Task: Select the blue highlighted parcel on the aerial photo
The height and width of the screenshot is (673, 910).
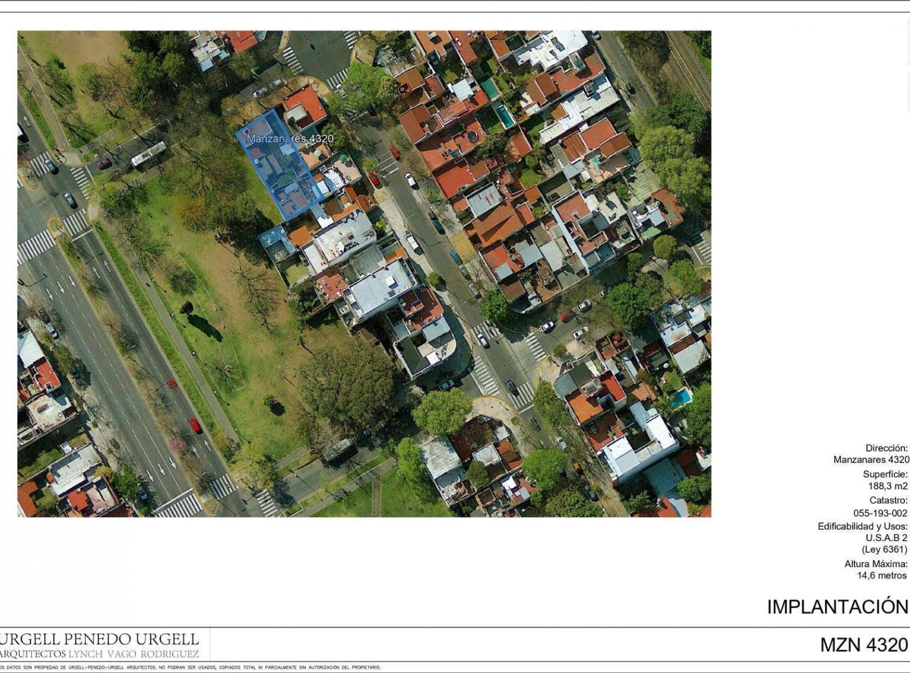Action: click(279, 165)
